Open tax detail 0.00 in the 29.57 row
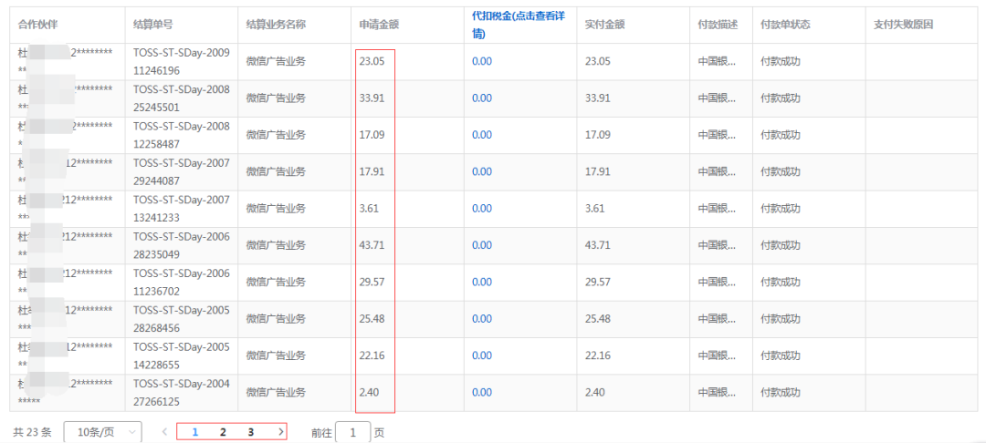The width and height of the screenshot is (986, 443). tap(482, 282)
